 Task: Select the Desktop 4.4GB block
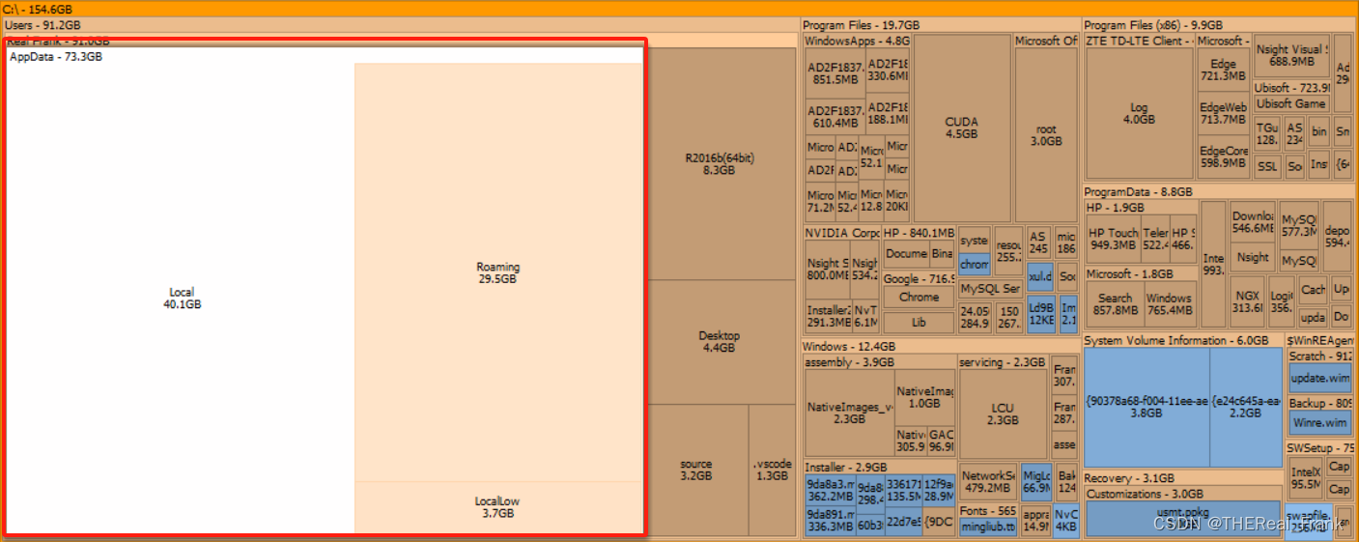(720, 342)
